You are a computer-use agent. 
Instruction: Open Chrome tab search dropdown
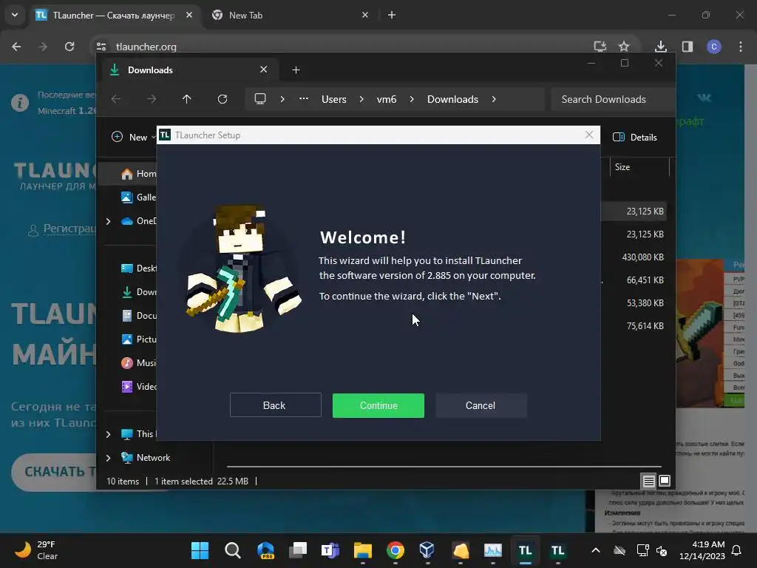[x=15, y=15]
